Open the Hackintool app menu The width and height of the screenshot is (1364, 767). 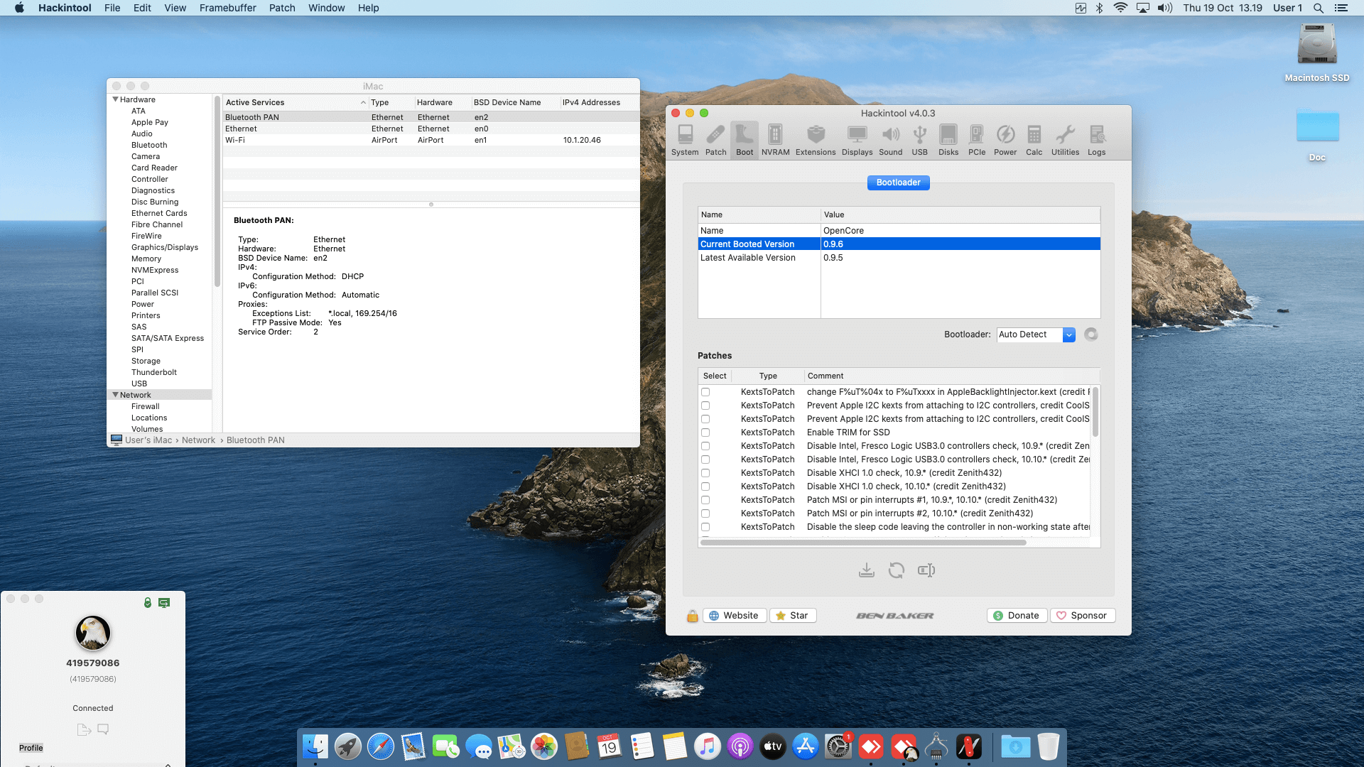coord(65,8)
